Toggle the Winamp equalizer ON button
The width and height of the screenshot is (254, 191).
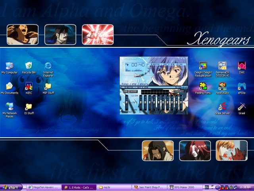tap(125, 91)
